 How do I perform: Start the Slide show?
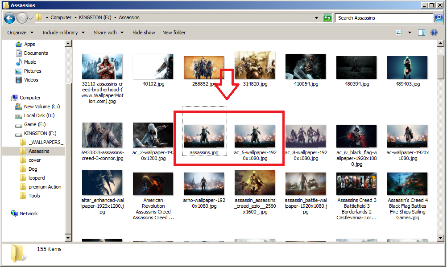[144, 33]
